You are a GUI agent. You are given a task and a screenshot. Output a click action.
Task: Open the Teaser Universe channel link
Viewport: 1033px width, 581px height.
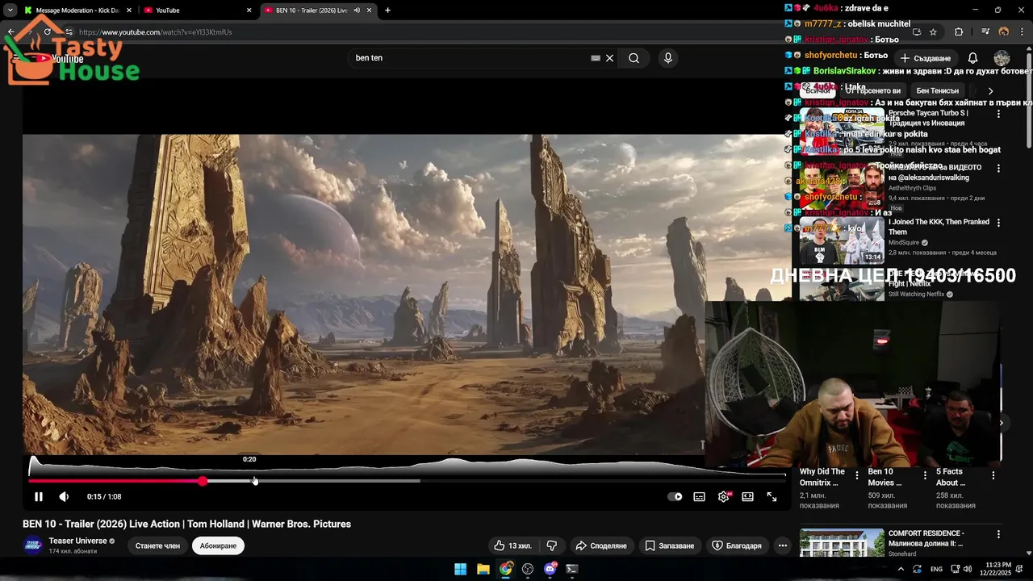point(77,541)
